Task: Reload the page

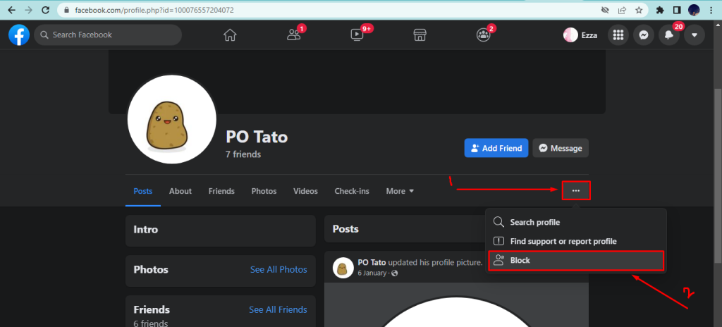Action: 45,10
